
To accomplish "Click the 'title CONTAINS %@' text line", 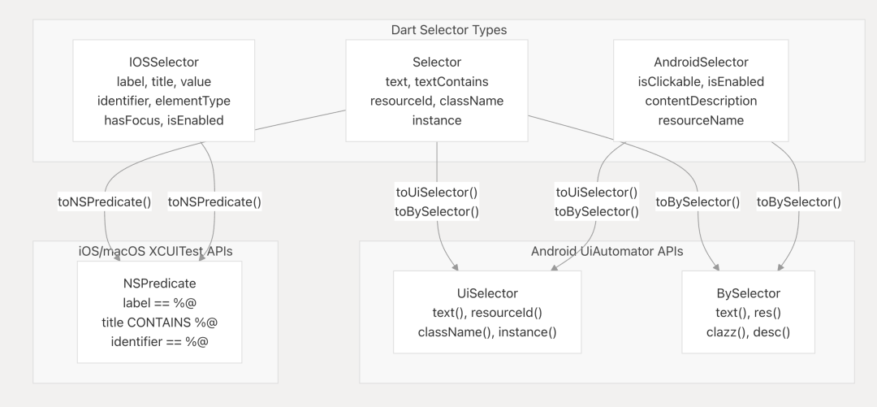I will 159,323.
